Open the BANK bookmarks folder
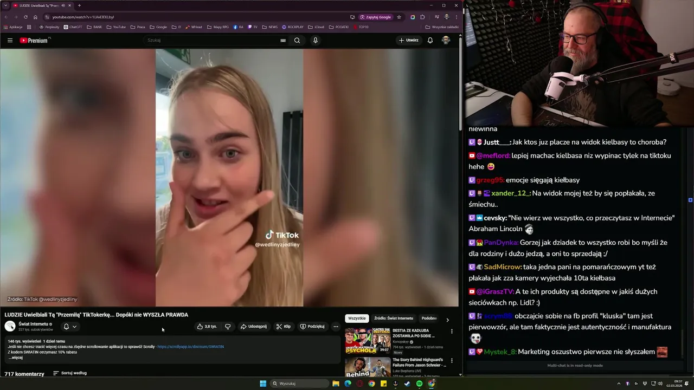Image resolution: width=694 pixels, height=390 pixels. (94, 27)
